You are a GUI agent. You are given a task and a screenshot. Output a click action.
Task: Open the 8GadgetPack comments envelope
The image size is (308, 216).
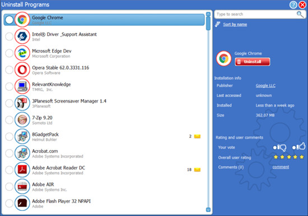click(197, 136)
